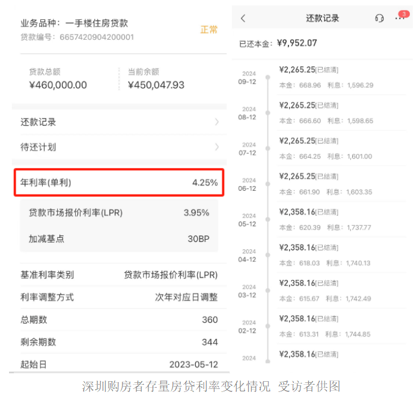Open the 待还计划 menu entry

coord(38,147)
